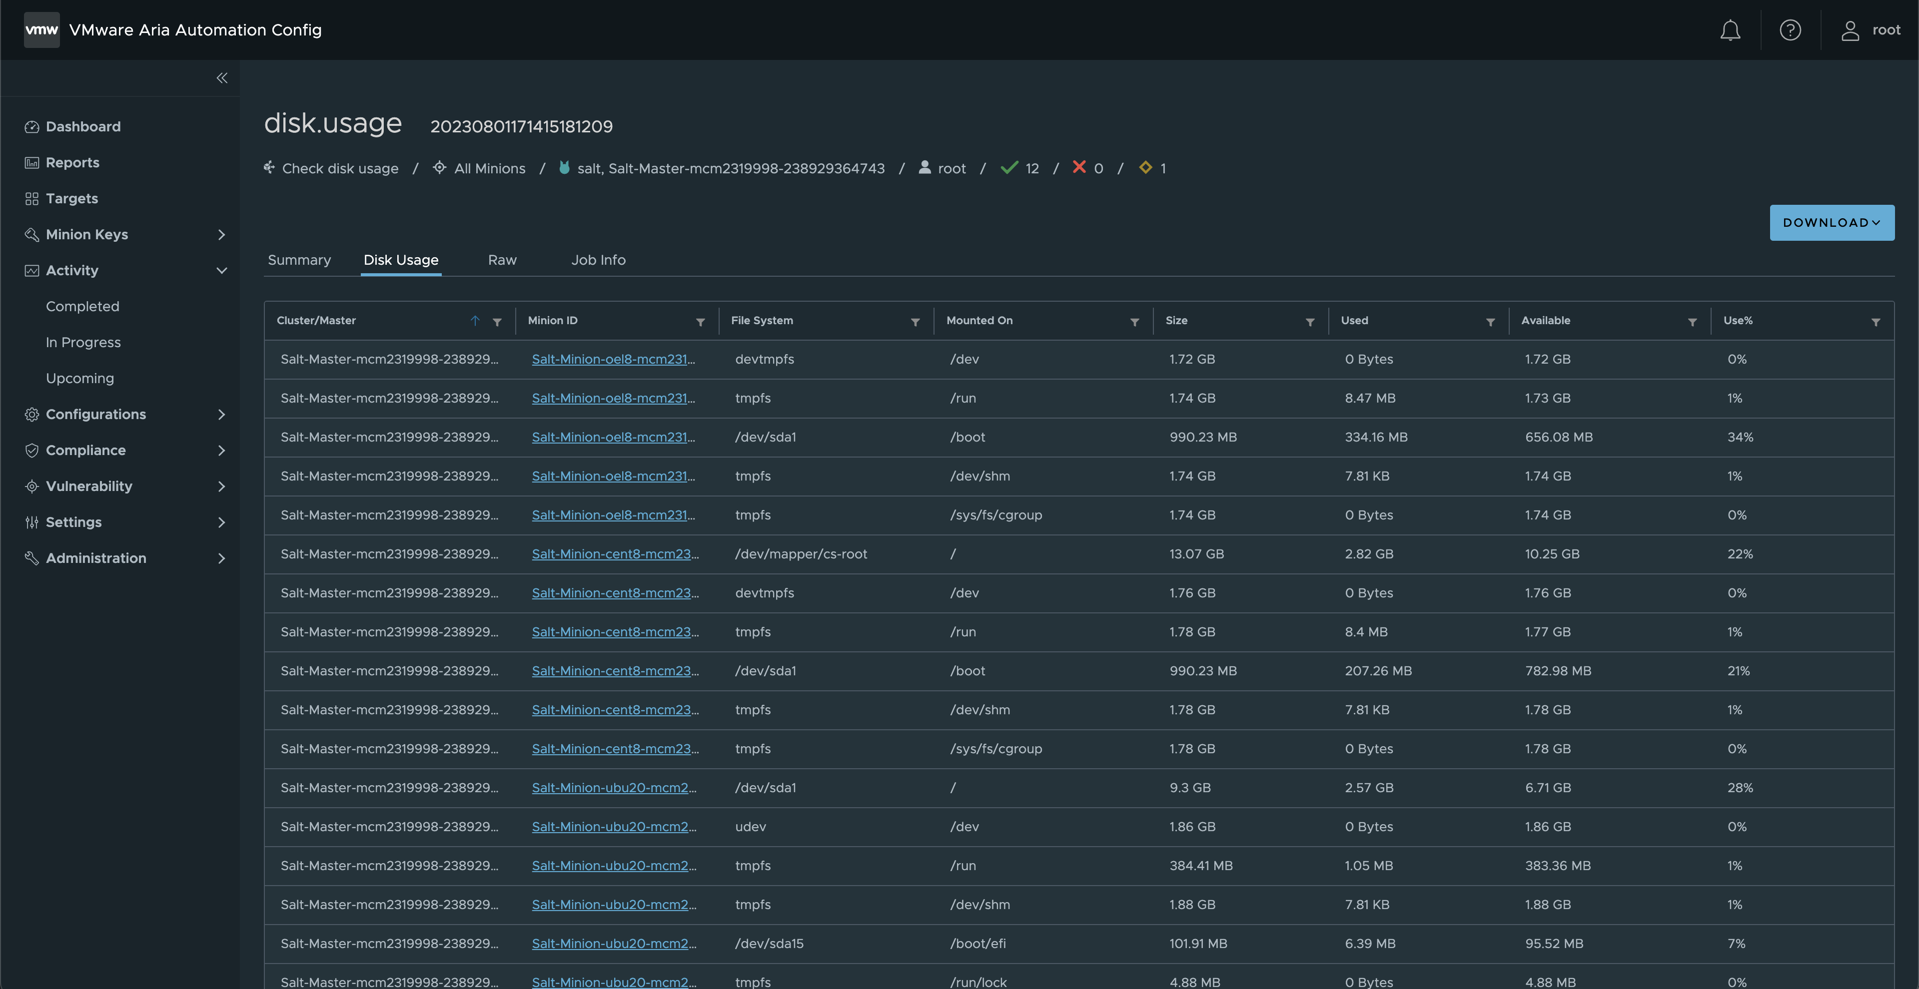The image size is (1919, 989).
Task: Click the 13.07 GB size cell
Action: coord(1196,554)
